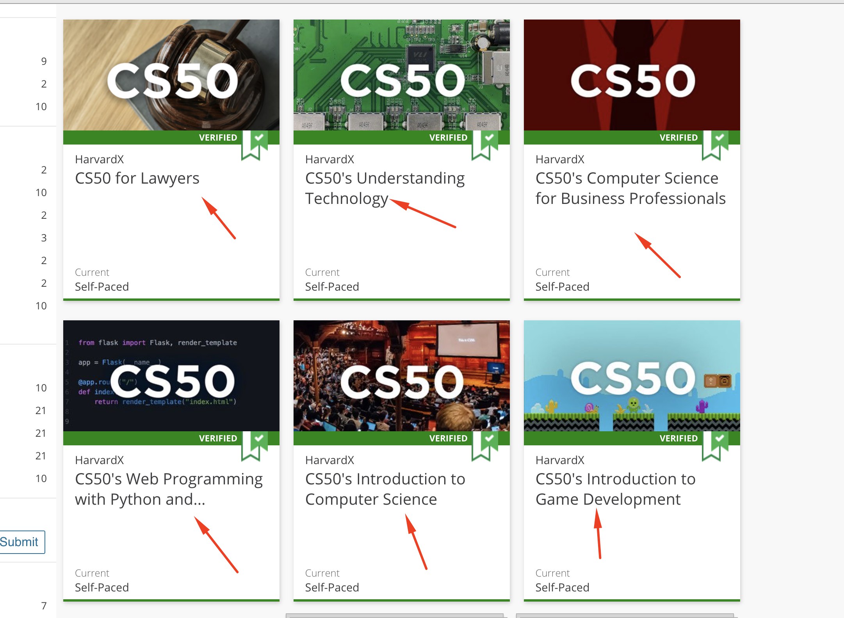Open the CS50's Understanding Technology circuit board thumbnail
This screenshot has height=618, width=844.
pos(402,75)
